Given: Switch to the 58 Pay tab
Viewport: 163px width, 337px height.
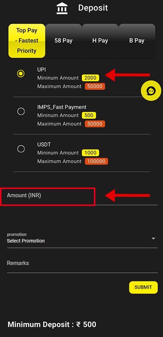Looking at the screenshot, I should 63,41.
